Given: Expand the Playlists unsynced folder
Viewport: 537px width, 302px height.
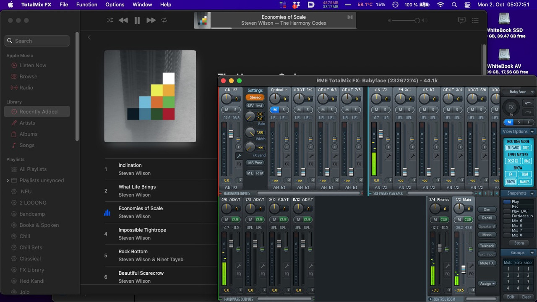Looking at the screenshot, I should [8, 180].
